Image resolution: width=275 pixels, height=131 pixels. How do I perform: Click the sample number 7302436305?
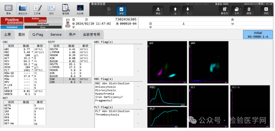point(126,19)
